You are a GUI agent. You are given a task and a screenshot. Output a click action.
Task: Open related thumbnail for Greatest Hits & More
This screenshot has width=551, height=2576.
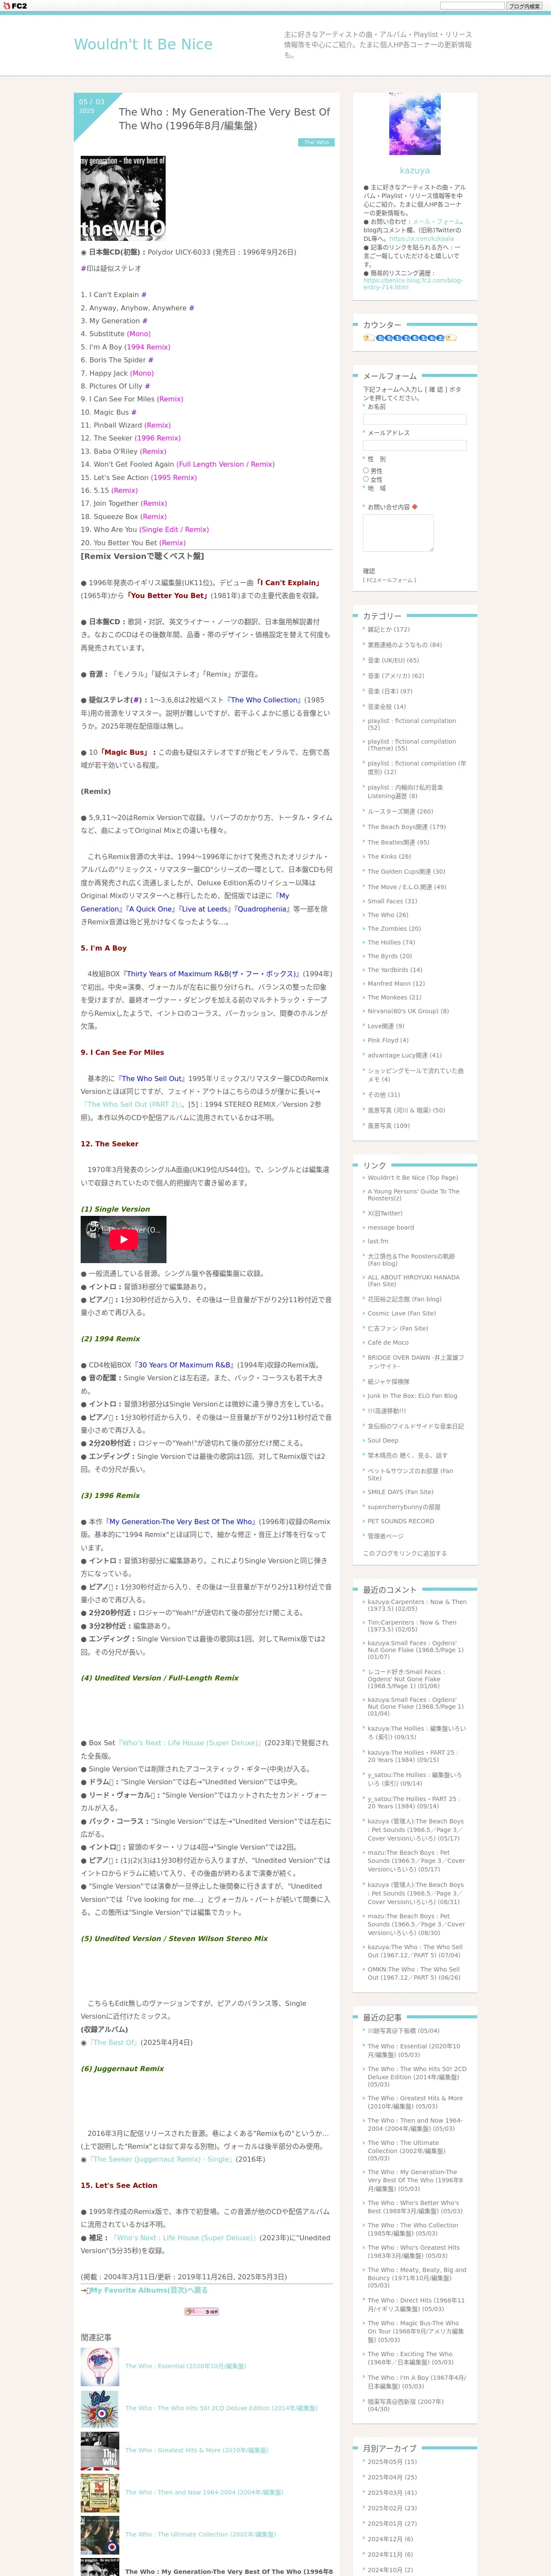click(x=100, y=2450)
